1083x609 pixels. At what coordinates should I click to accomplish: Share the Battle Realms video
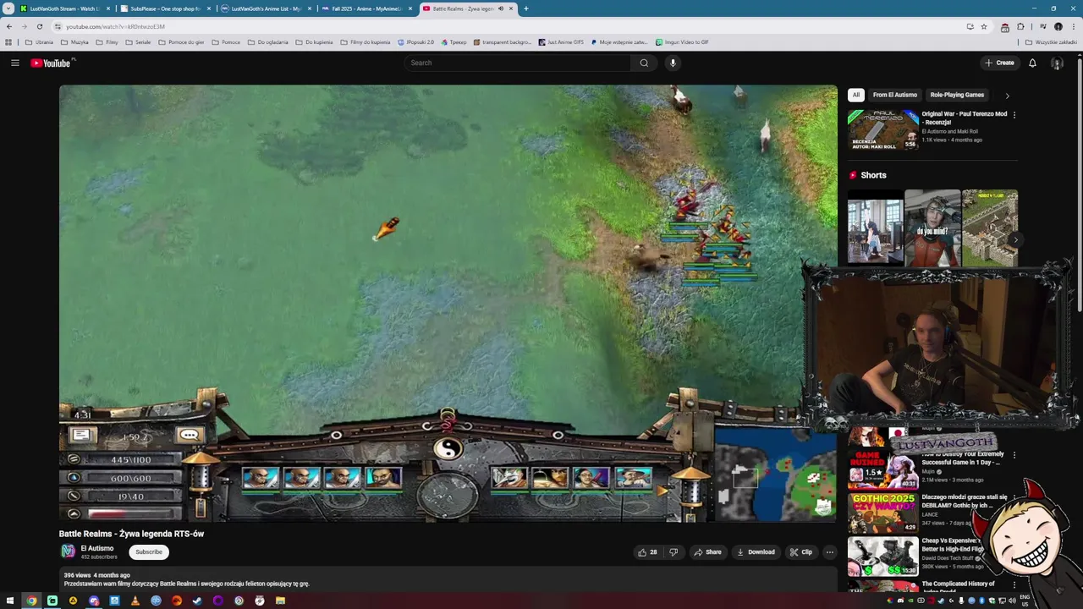click(x=707, y=552)
